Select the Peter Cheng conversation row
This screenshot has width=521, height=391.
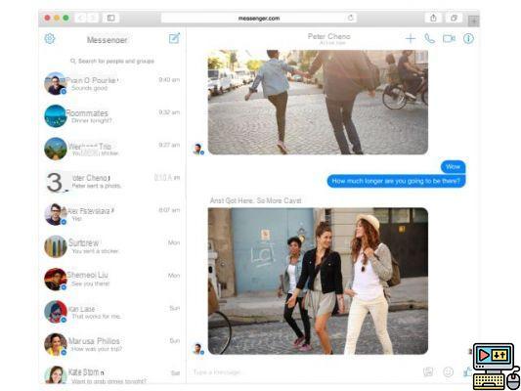112,182
